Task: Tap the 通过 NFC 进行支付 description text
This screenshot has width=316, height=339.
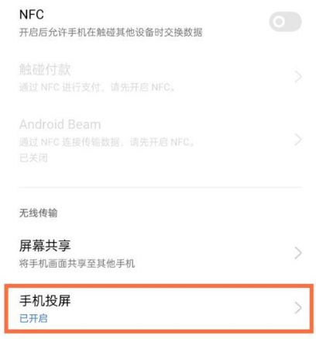Action: (x=97, y=88)
